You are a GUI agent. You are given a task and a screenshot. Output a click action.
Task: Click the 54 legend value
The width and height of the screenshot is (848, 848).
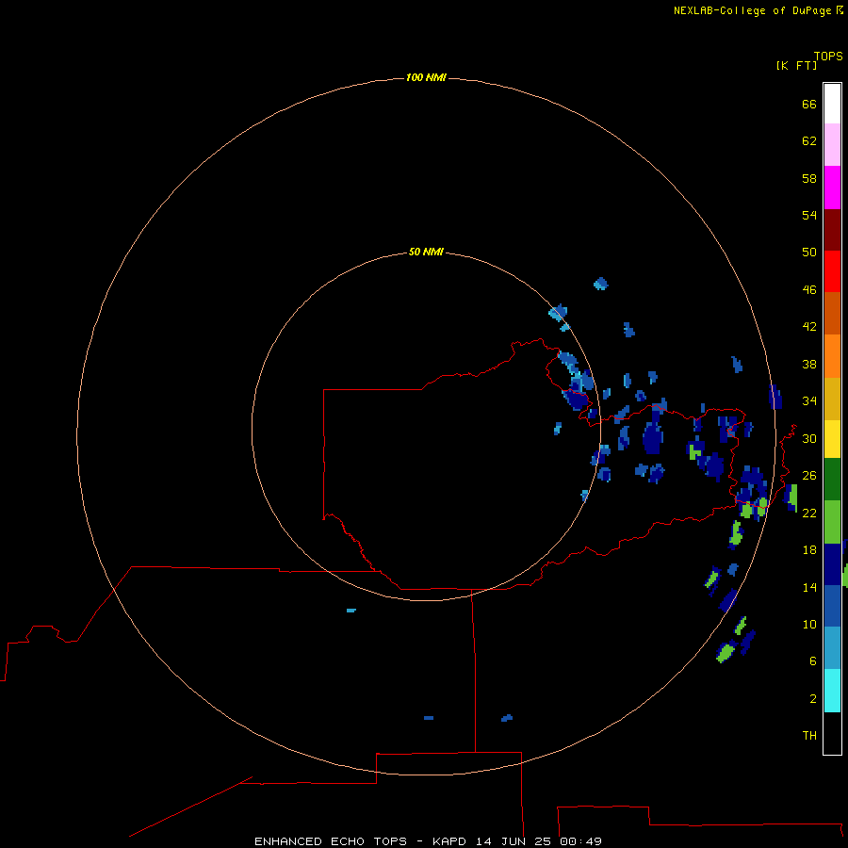click(x=809, y=215)
